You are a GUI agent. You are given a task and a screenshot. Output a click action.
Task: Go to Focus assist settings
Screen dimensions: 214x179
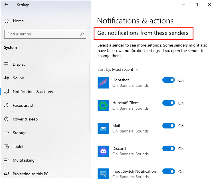(x=23, y=105)
